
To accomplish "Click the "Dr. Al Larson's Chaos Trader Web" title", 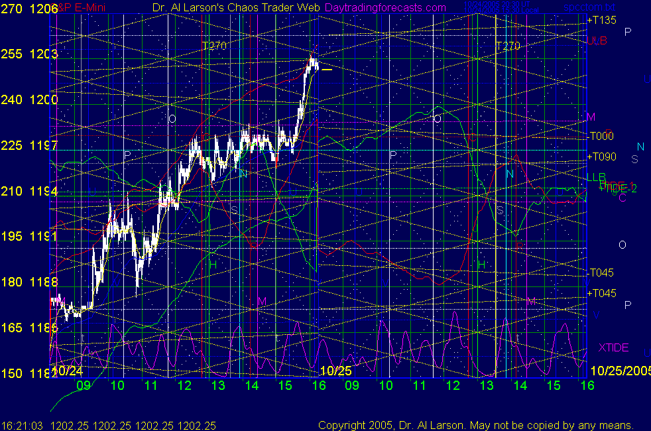I will coord(236,7).
